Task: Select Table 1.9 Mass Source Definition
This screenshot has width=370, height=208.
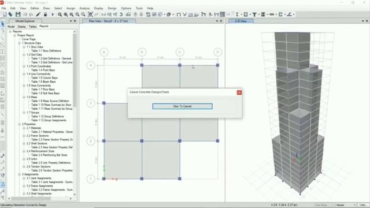Action: pyautogui.click(x=50, y=101)
